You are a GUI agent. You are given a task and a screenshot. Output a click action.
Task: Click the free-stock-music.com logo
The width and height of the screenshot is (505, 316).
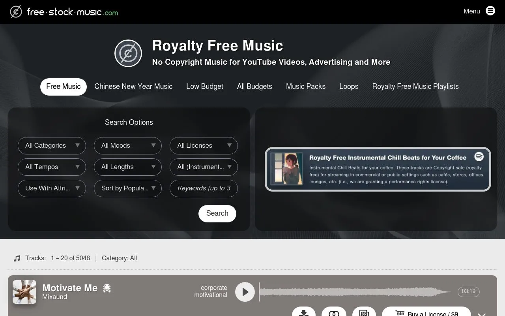(x=64, y=12)
